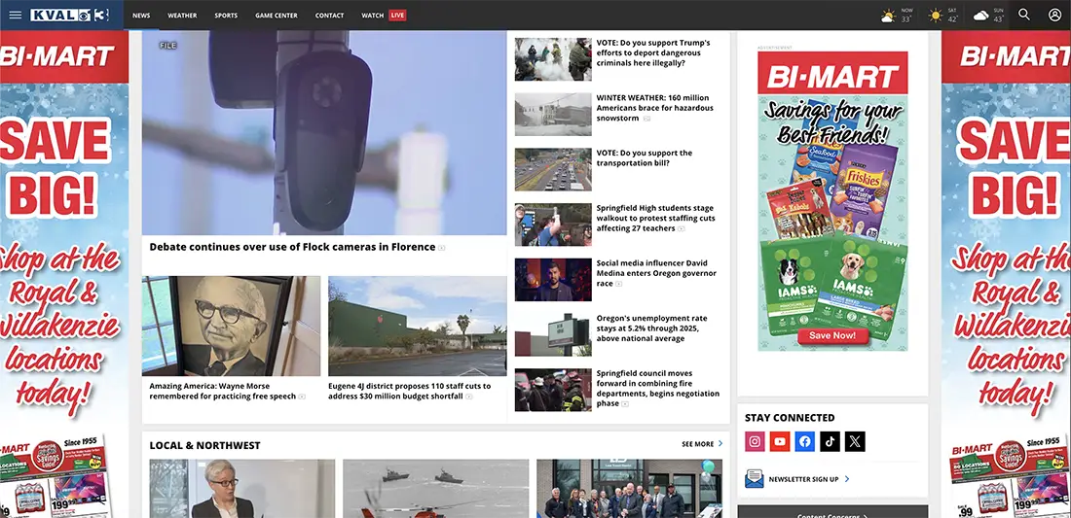Click the Wayne Morse portrait thumbnail
The width and height of the screenshot is (1071, 518).
231,326
